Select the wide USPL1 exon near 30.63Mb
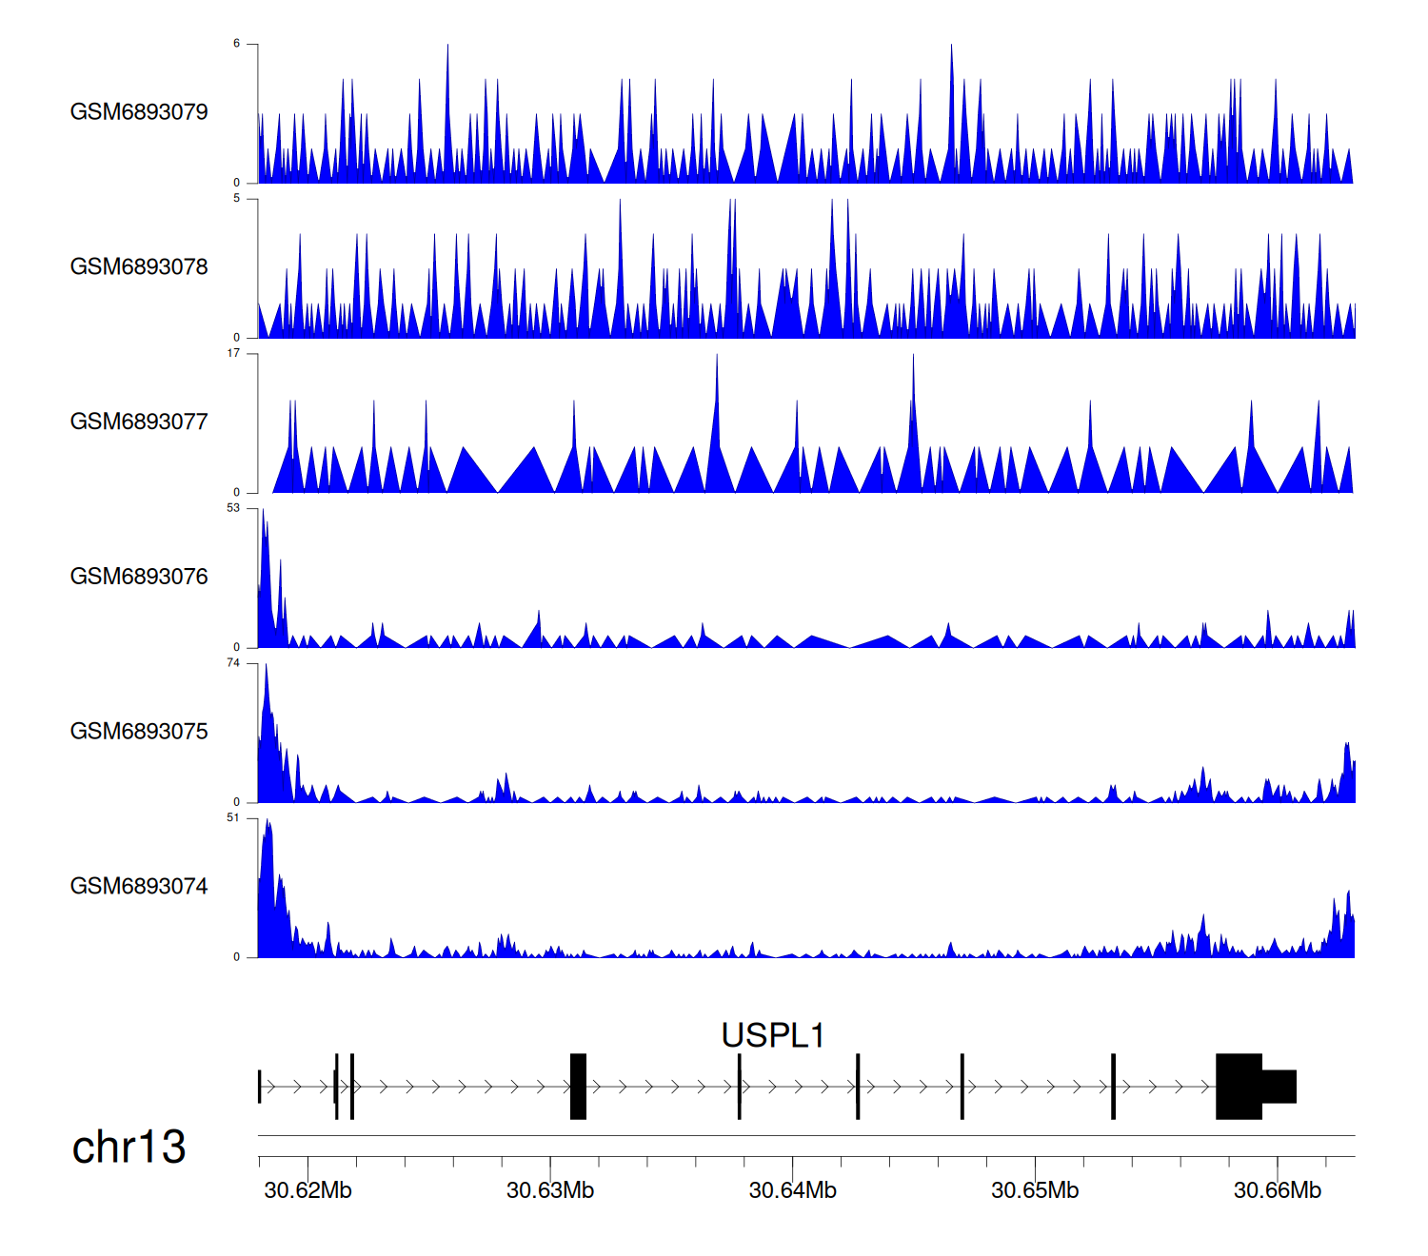 point(578,1087)
